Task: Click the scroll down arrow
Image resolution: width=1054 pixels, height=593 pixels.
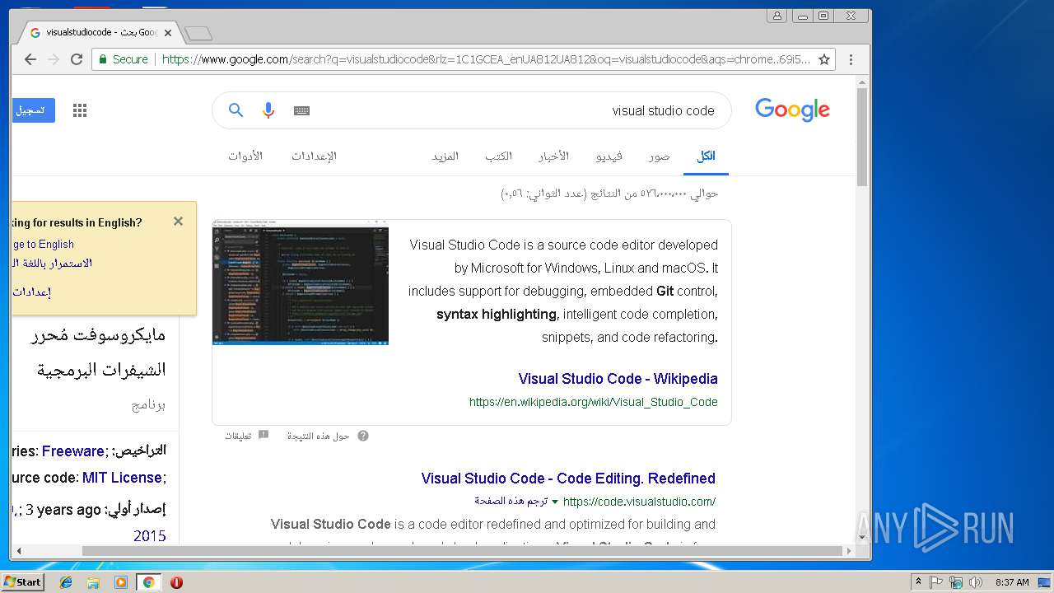Action: click(x=862, y=538)
